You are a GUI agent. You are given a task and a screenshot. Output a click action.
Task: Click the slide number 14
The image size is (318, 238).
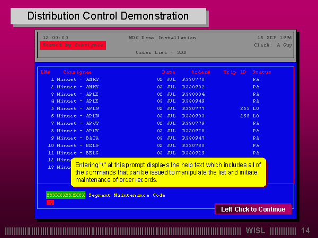tap(305, 231)
